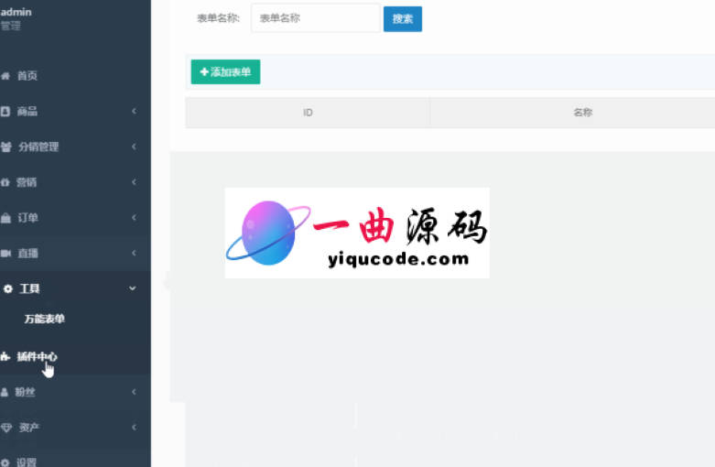Screen dimensions: 715x467
Task: Click the 工具 menu label
Action: 29,288
